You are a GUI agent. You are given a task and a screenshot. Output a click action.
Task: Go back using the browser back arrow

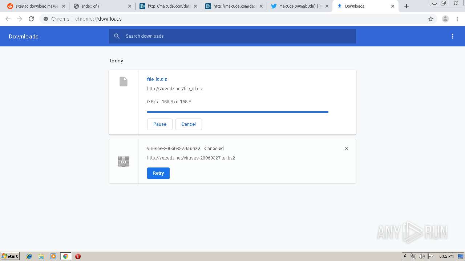8,19
